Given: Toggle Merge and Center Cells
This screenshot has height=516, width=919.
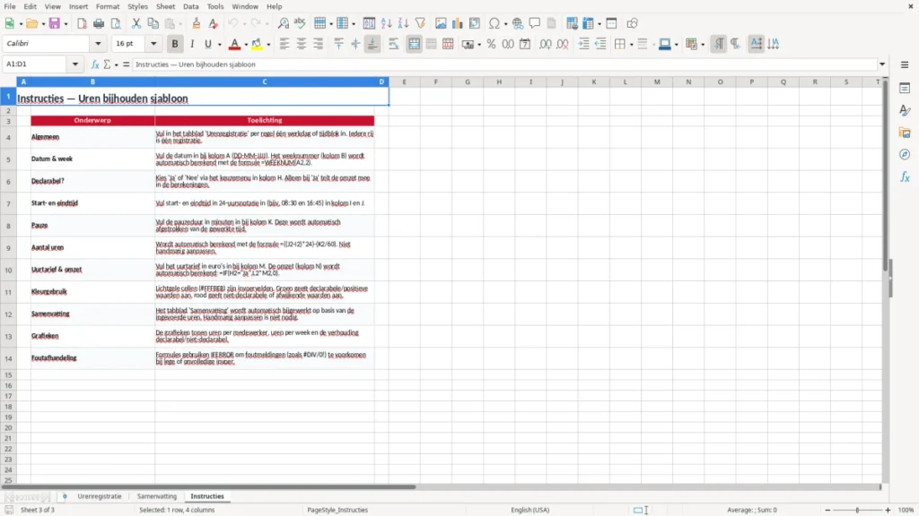Looking at the screenshot, I should (414, 44).
